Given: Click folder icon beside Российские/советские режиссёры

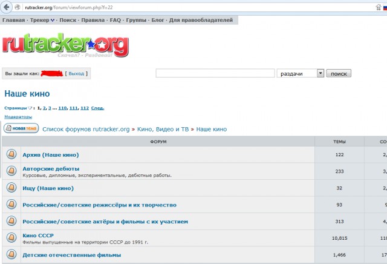Looking at the screenshot, I should [x=11, y=205].
